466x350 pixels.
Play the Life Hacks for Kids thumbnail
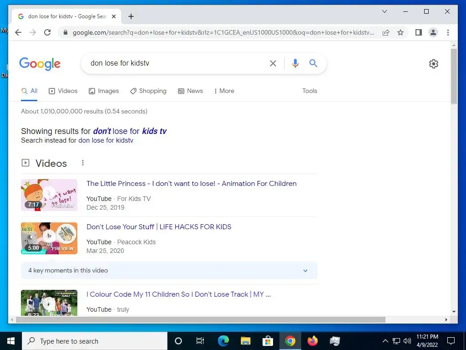(x=49, y=238)
